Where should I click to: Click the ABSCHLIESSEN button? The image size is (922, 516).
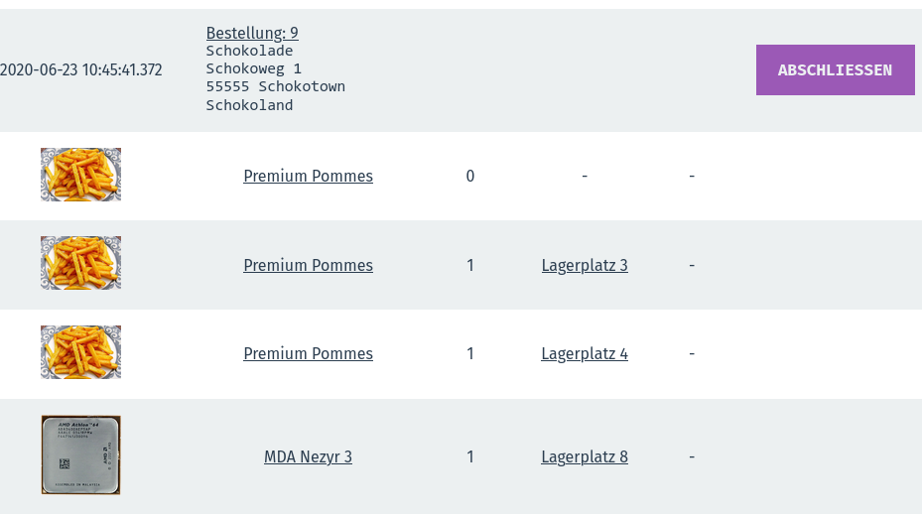click(835, 70)
